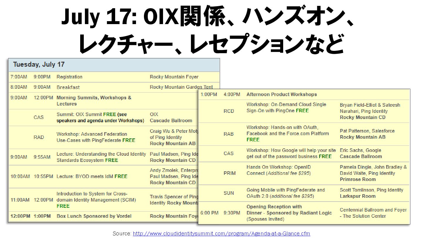Image resolution: width=423 pixels, height=238 pixels.
Task: Click 'Rocky Mountain Garden Tent' location
Action: [181, 87]
